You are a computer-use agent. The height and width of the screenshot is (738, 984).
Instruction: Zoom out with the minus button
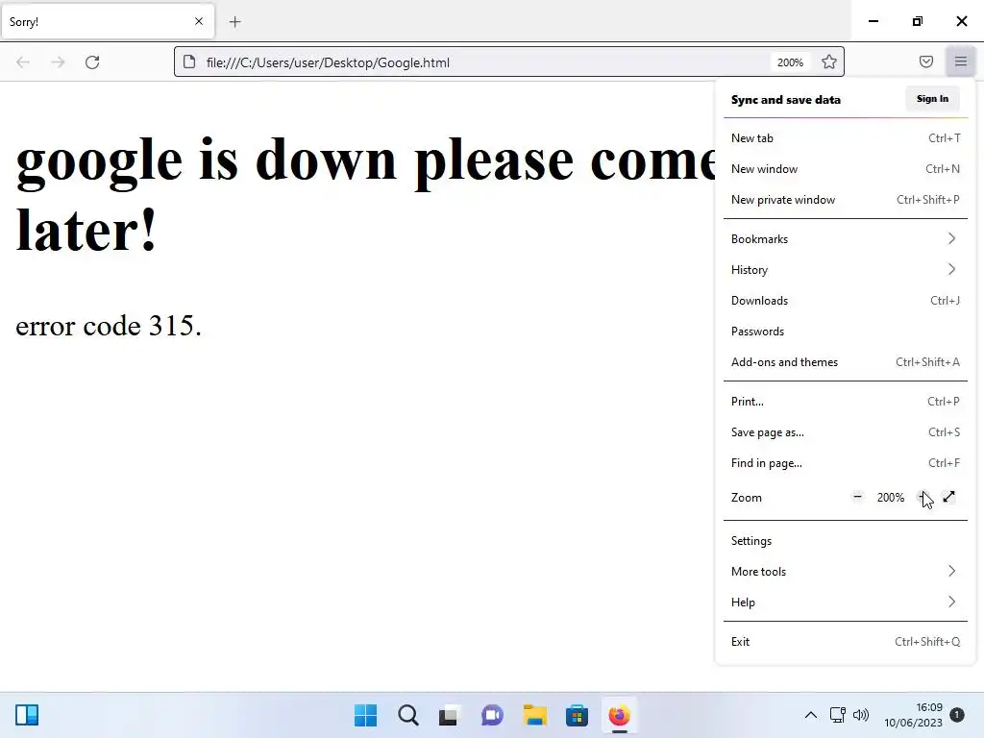click(857, 497)
